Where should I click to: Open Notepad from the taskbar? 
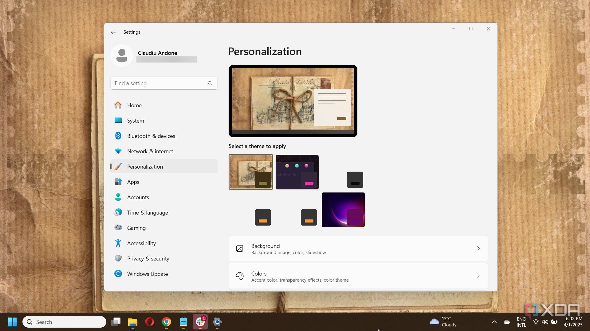(183, 322)
